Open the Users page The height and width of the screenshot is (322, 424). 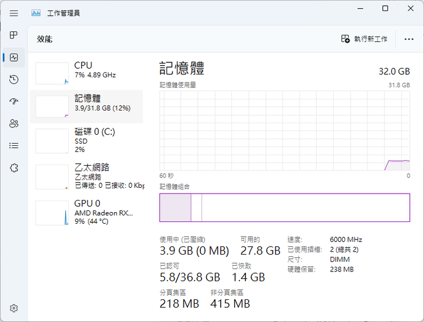(x=14, y=123)
